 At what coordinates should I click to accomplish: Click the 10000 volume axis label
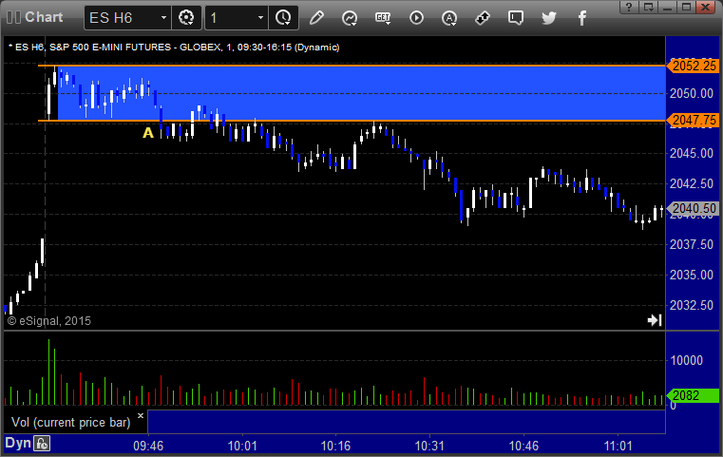click(x=687, y=360)
